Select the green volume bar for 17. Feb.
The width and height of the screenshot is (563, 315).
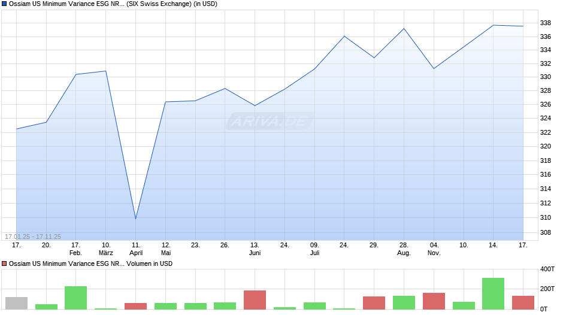click(x=75, y=298)
